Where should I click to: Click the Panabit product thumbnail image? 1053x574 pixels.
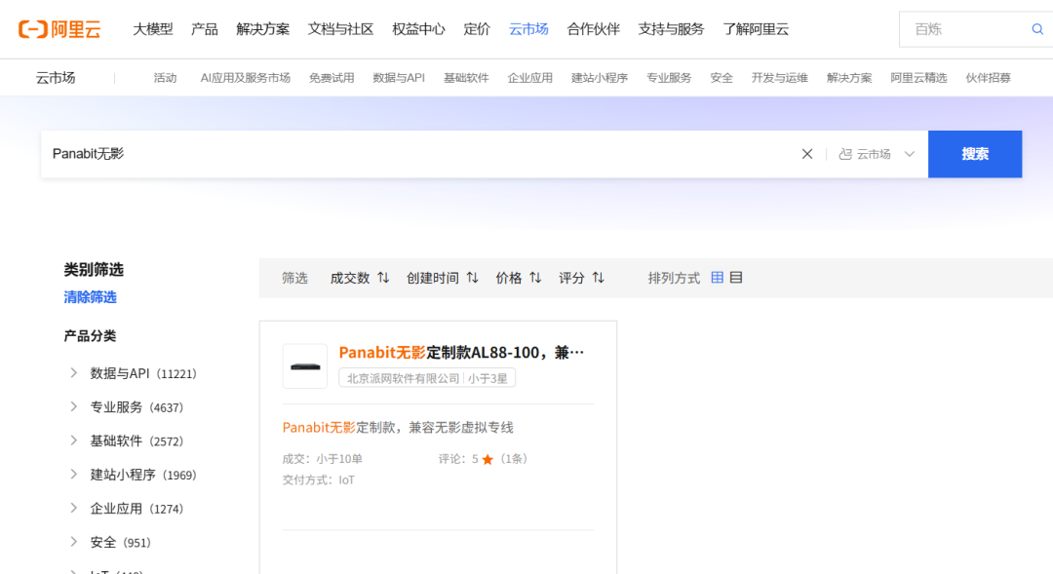304,366
